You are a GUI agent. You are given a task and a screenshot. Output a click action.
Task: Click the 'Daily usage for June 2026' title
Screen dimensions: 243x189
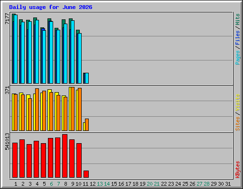51,7
